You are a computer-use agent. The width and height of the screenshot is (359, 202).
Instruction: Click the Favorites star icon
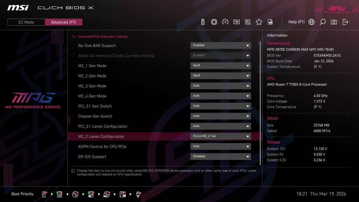click(259, 22)
